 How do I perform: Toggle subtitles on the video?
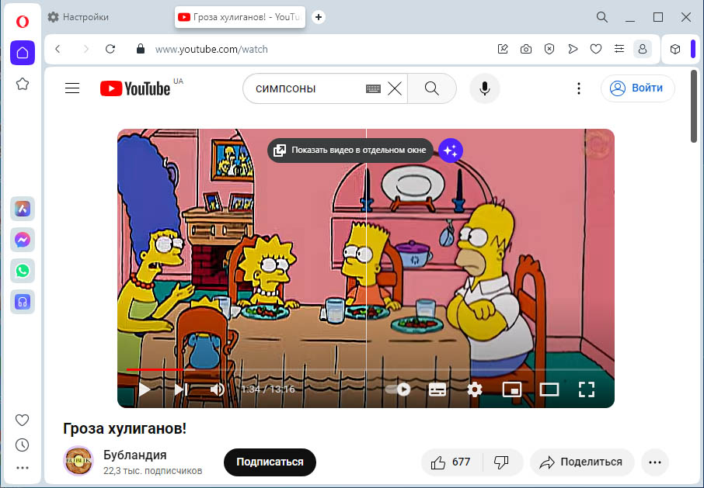coord(437,389)
